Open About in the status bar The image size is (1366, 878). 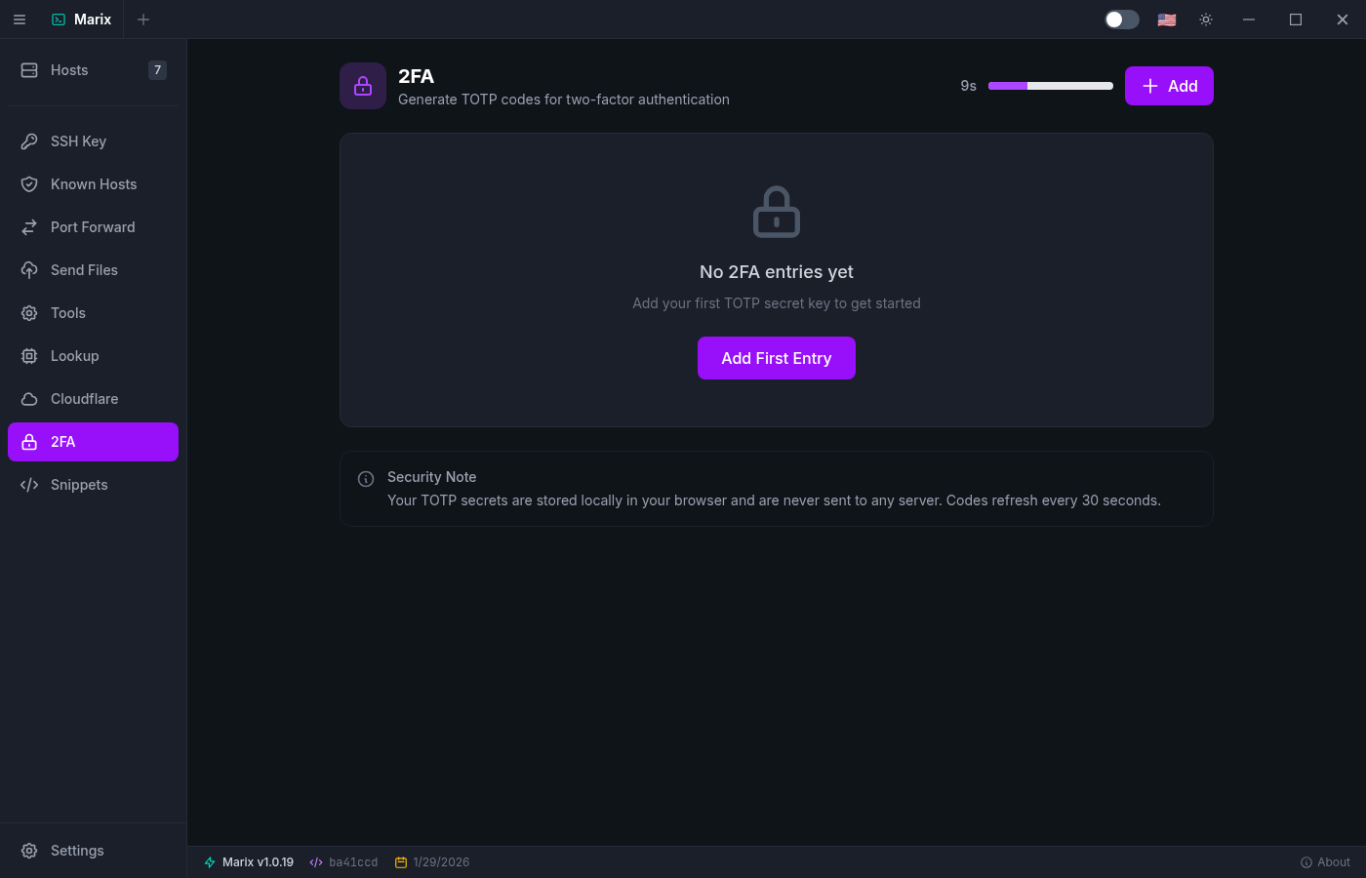1325,862
